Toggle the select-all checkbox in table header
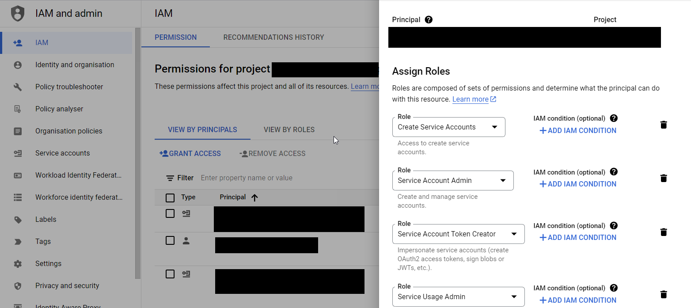This screenshot has height=308, width=691. point(170,198)
